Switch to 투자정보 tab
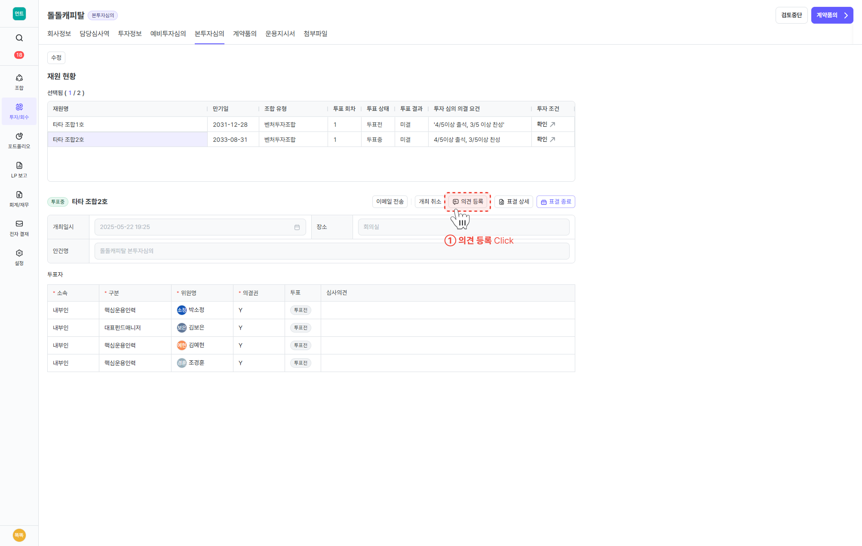The width and height of the screenshot is (862, 546). (x=130, y=34)
